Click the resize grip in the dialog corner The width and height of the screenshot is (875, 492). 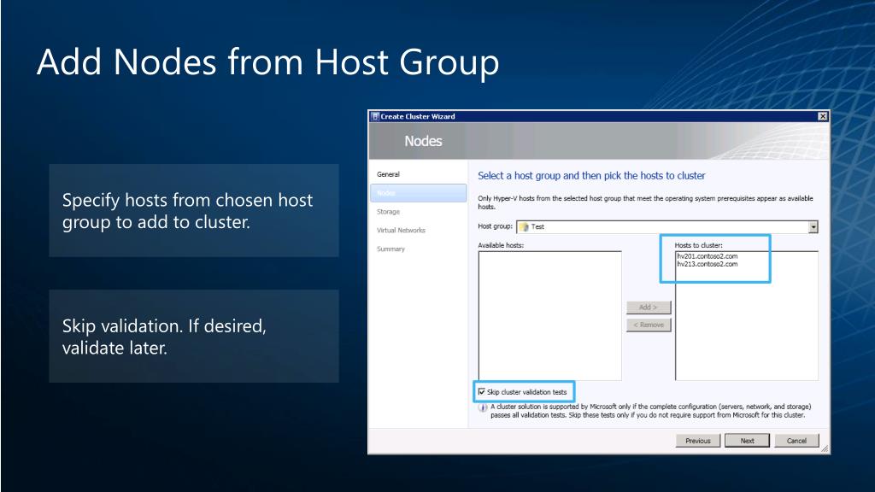pyautogui.click(x=825, y=448)
